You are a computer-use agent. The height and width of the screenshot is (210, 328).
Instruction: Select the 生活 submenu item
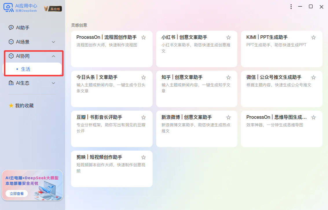(x=33, y=69)
